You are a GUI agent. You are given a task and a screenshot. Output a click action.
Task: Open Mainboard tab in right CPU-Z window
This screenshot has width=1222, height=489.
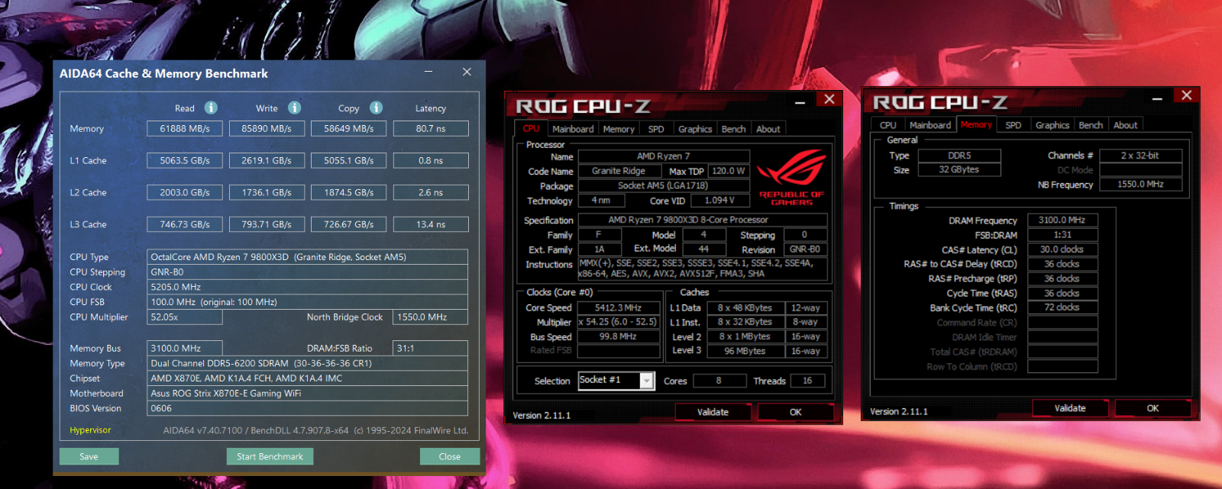coord(930,125)
